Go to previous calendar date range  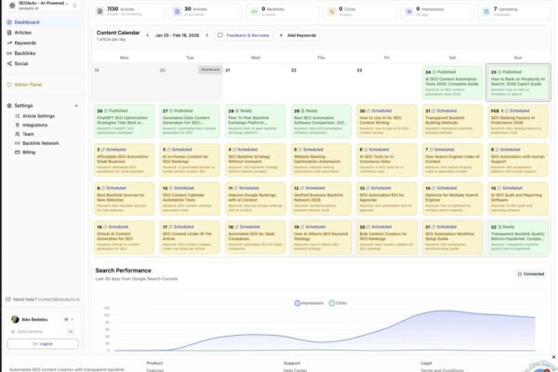point(147,35)
